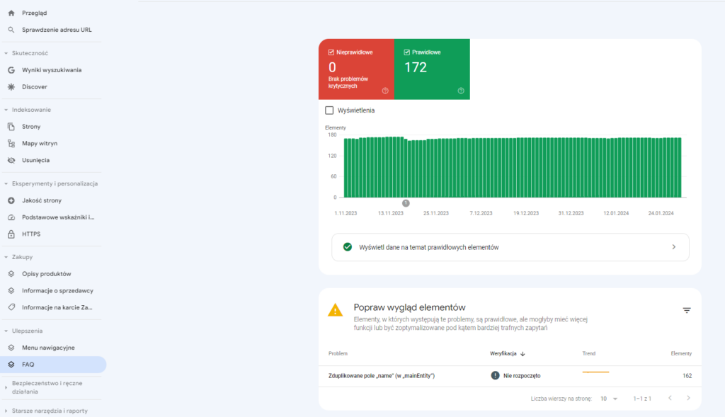The image size is (725, 417).
Task: Open the rows-per-page dropdown showing 10
Action: [x=608, y=399]
